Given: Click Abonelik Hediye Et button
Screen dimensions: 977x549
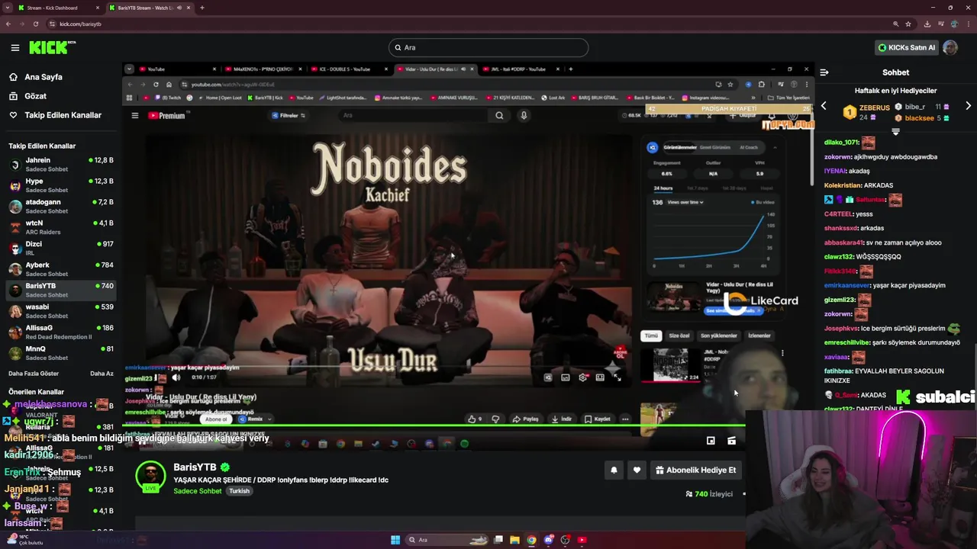Looking at the screenshot, I should point(695,470).
